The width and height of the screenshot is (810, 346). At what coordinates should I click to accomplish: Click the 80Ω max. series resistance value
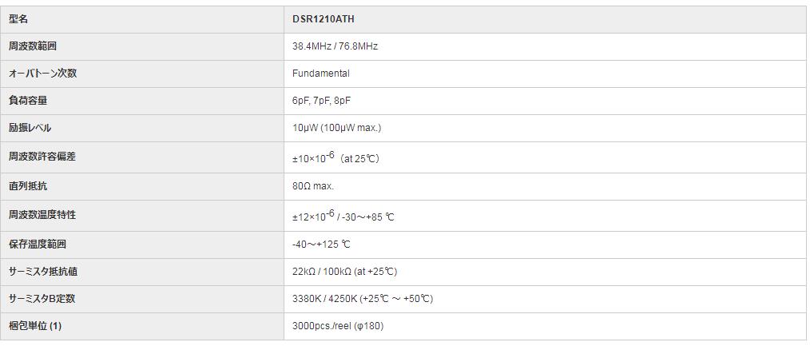(x=313, y=186)
